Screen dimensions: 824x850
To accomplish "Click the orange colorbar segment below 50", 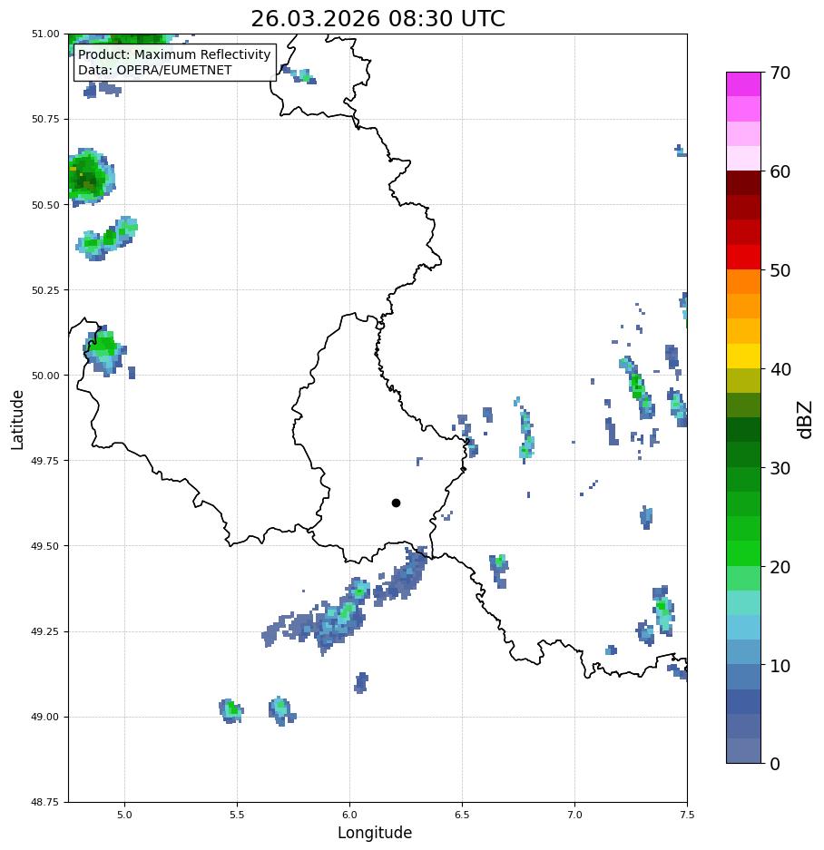I will [x=744, y=282].
